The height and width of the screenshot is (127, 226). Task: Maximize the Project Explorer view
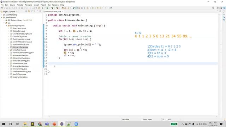(x=40, y=11)
